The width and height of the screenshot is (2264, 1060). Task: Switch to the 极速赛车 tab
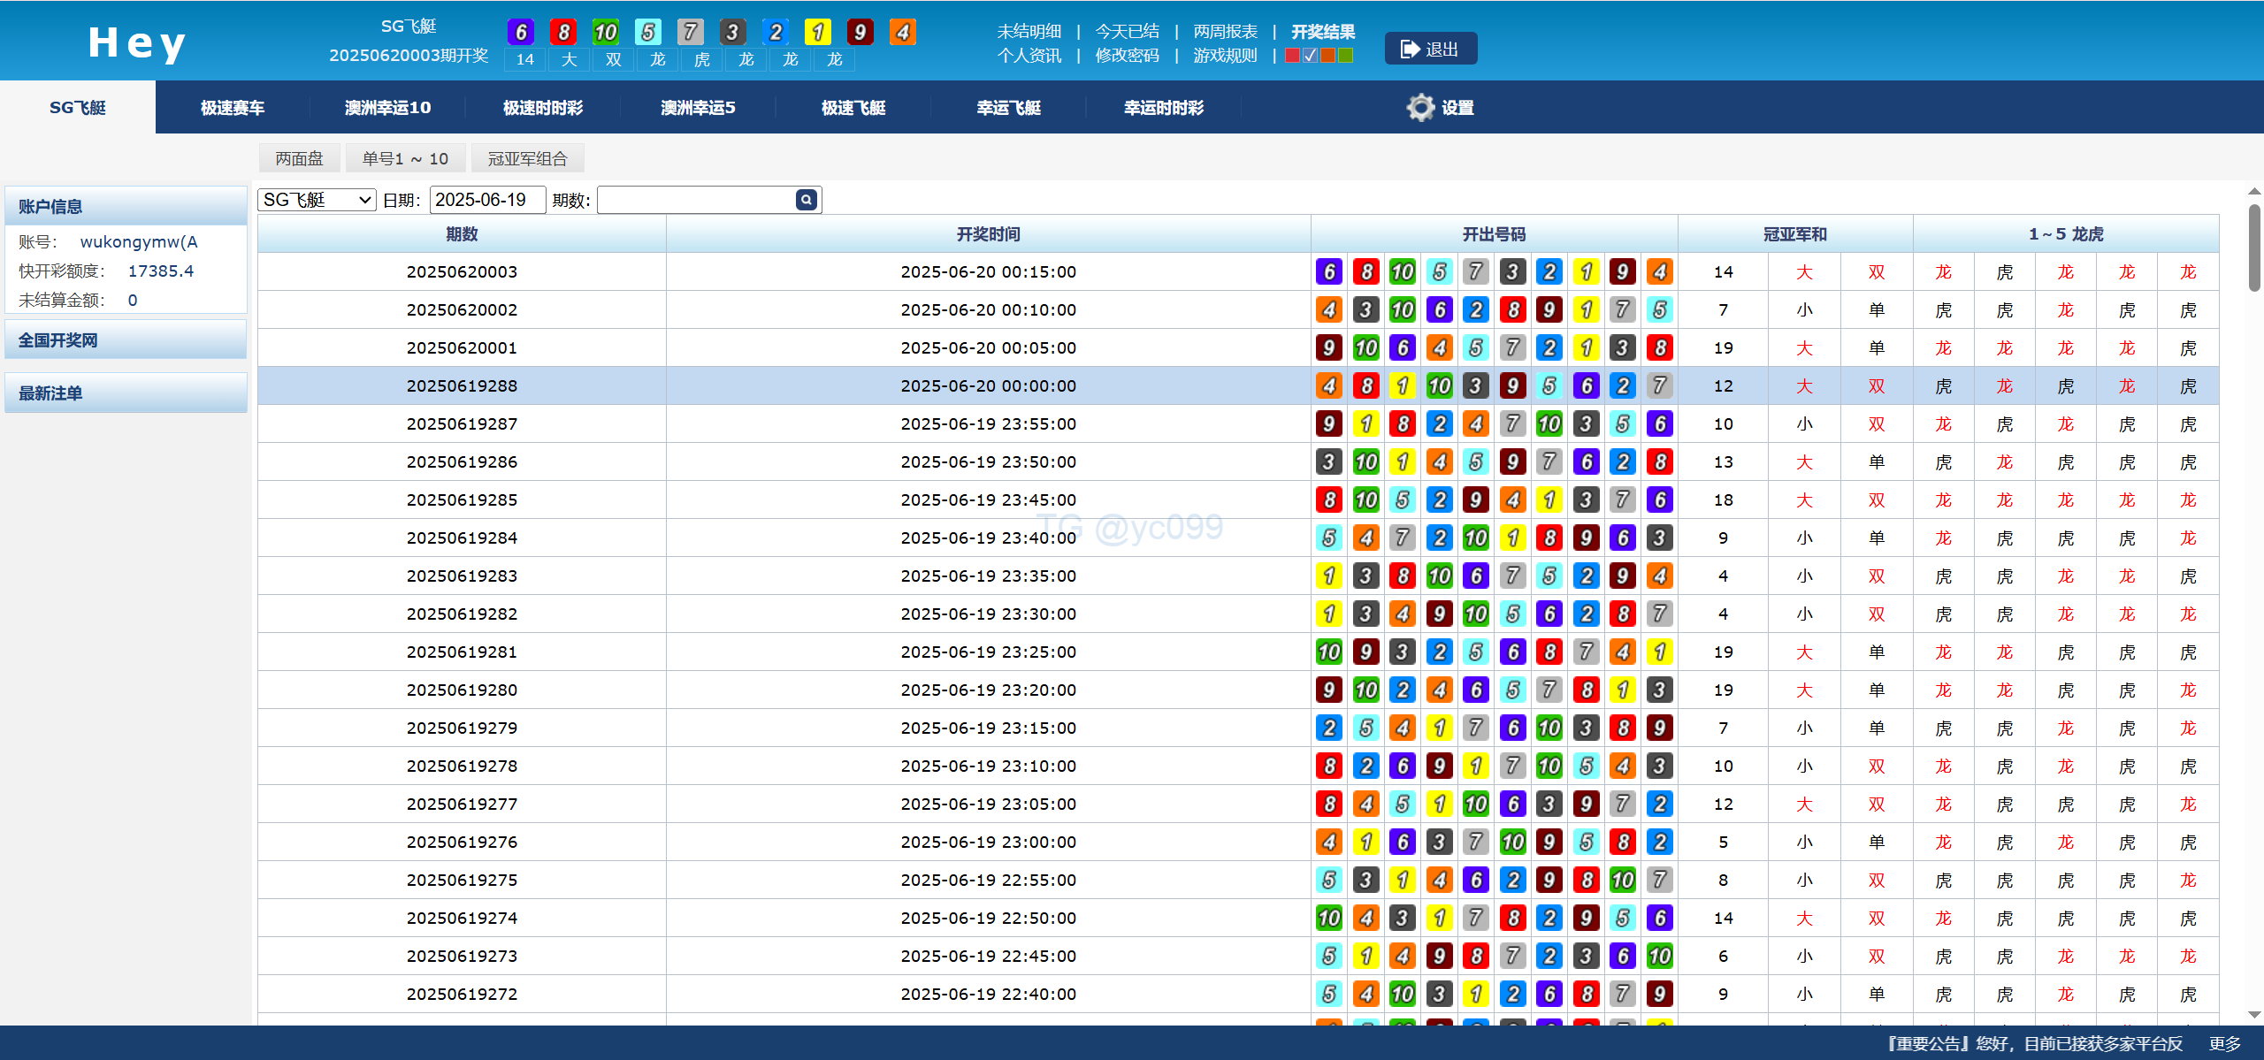[233, 108]
